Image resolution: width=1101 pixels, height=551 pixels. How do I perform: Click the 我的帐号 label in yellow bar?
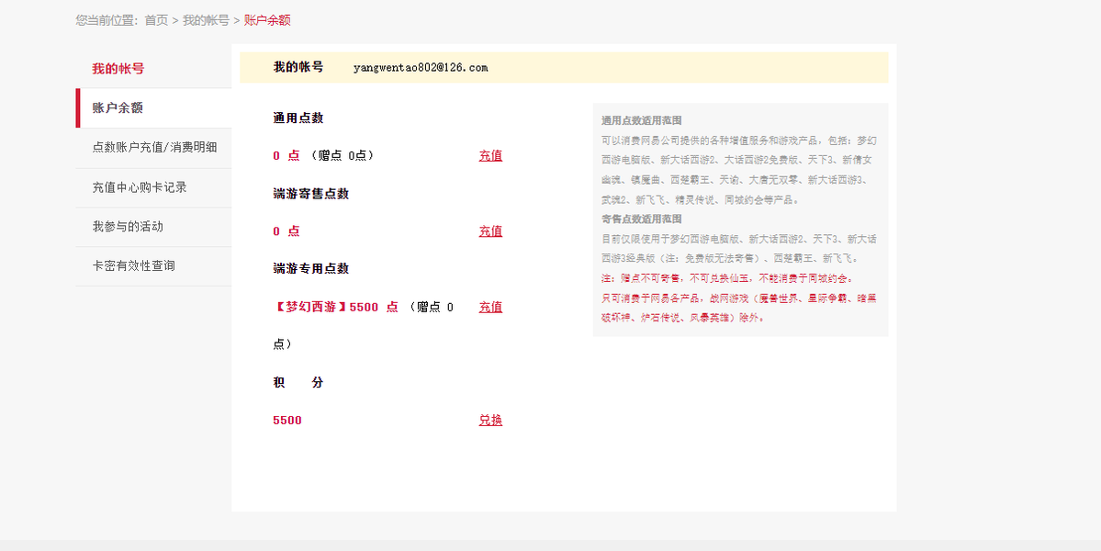coord(298,67)
